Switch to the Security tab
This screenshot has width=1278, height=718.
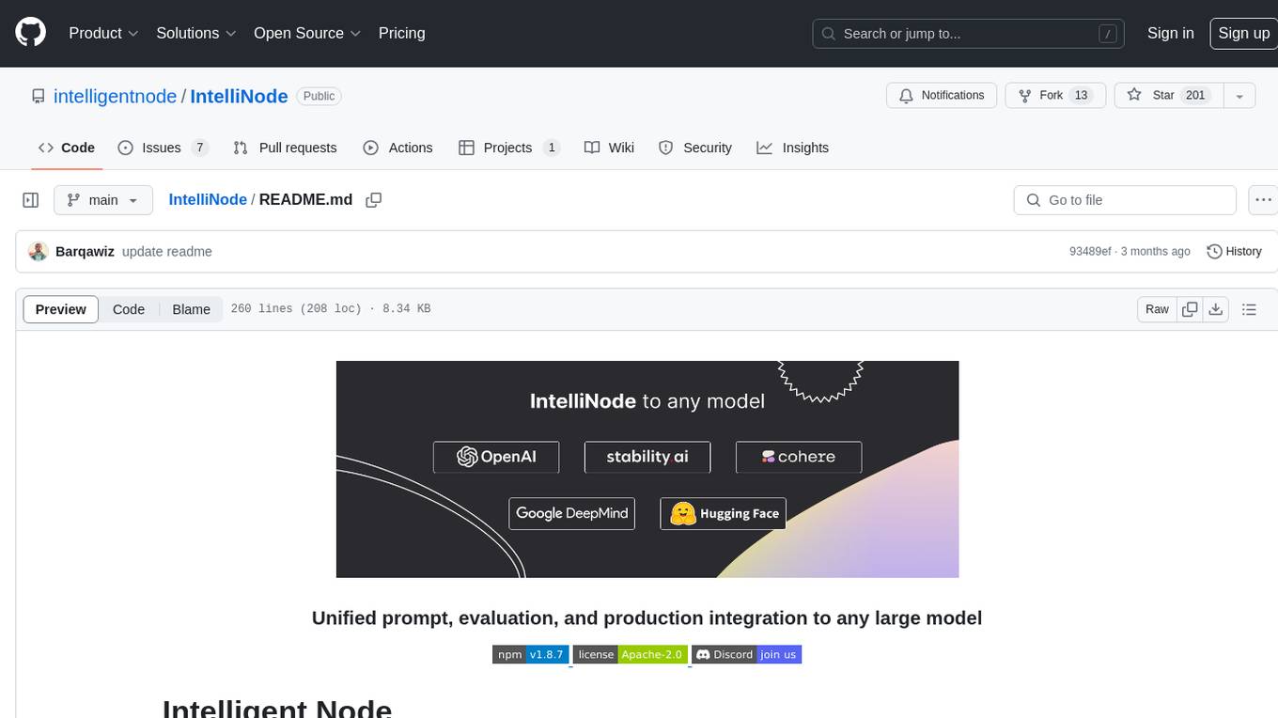pyautogui.click(x=695, y=148)
